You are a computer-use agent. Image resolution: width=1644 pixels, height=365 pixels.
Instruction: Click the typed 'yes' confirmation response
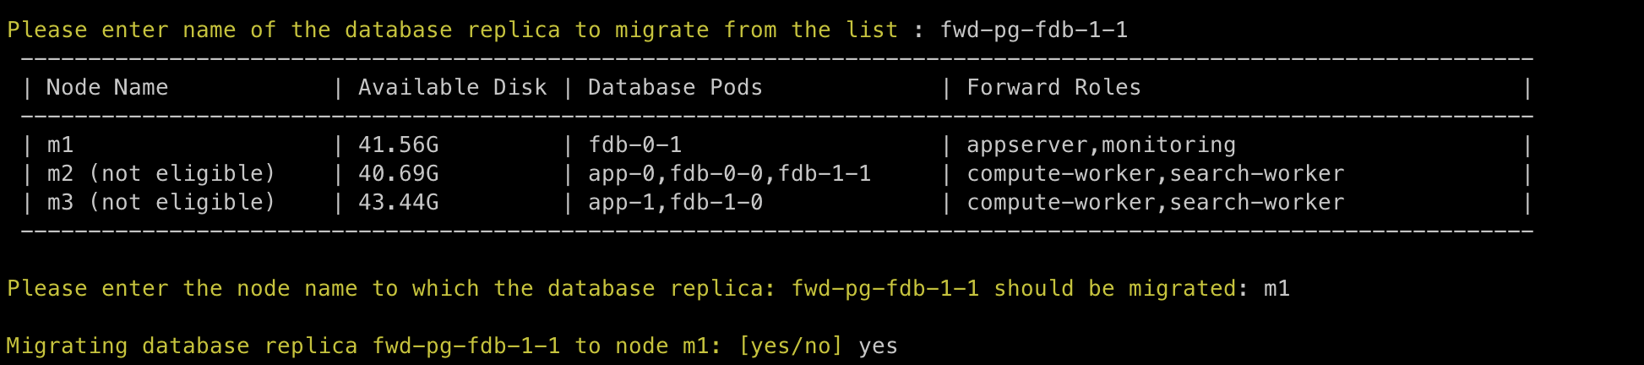point(878,346)
